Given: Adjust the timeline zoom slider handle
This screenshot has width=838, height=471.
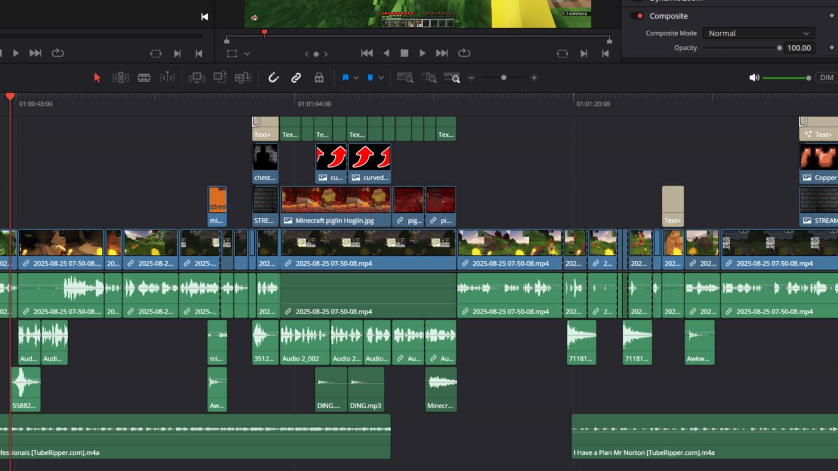Looking at the screenshot, I should tap(504, 77).
